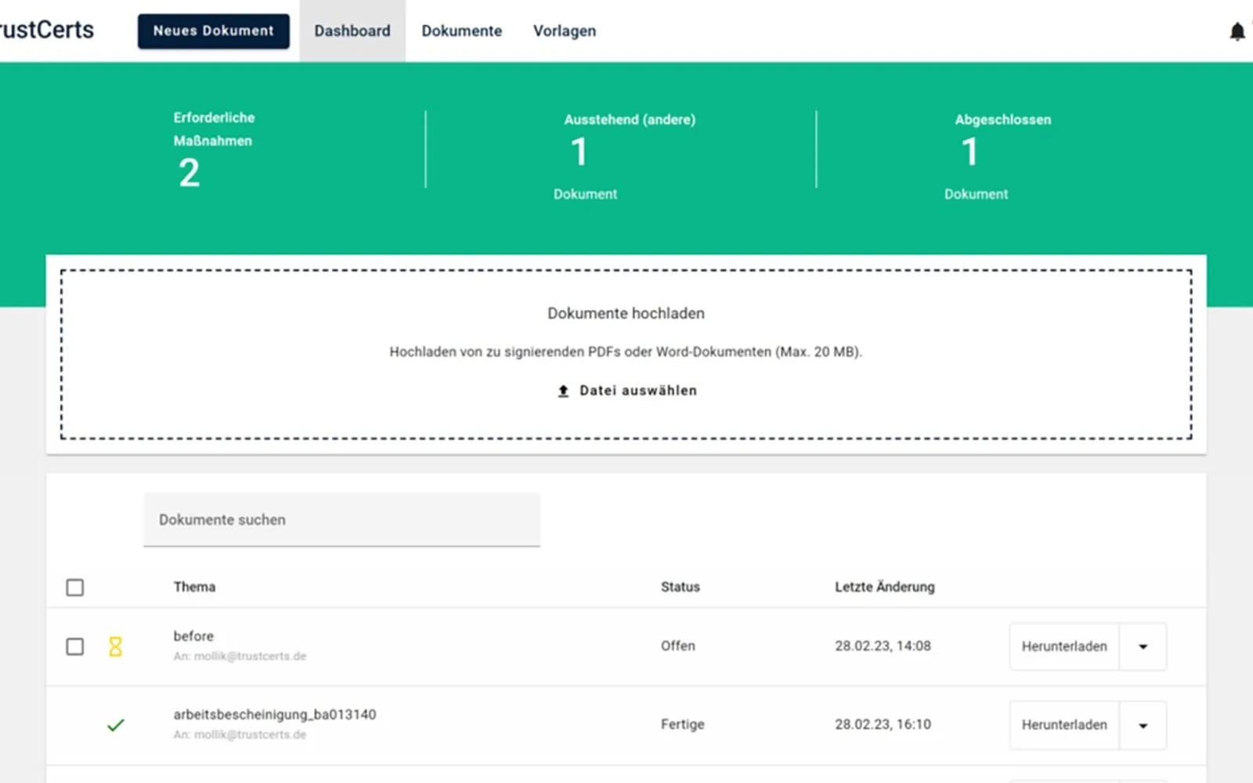The image size is (1253, 783).
Task: Click the Ausstehend (andere) counter
Action: tap(625, 157)
